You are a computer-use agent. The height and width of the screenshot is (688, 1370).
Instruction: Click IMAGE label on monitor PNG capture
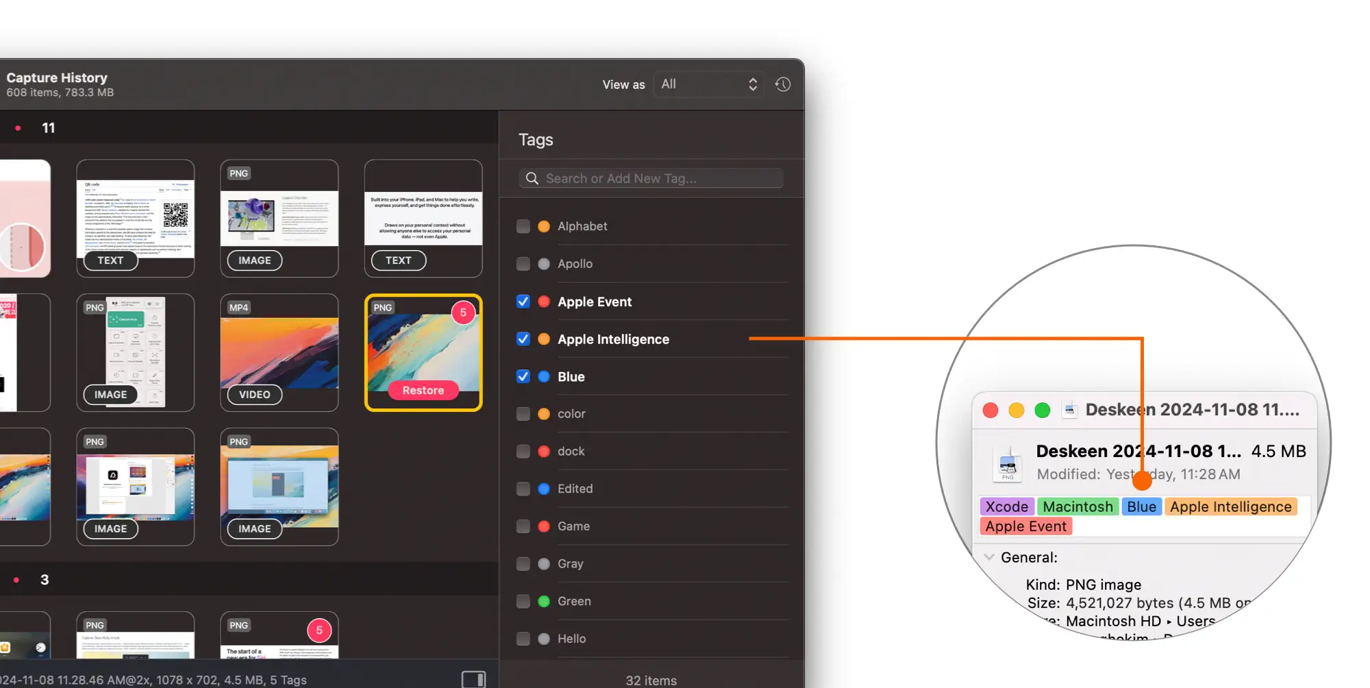coord(255,260)
